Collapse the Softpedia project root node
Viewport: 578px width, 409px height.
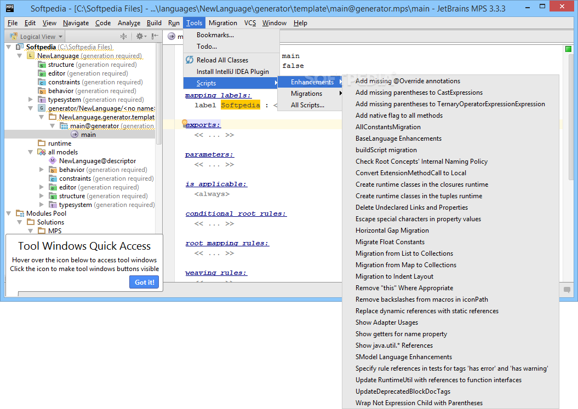pos(8,47)
